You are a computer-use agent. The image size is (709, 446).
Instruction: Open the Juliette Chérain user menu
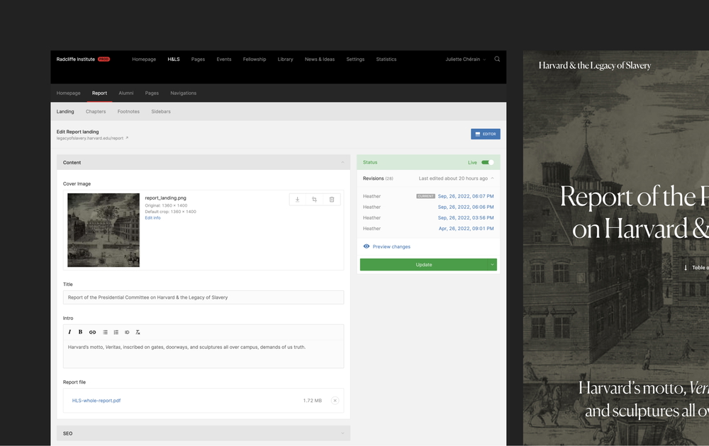tap(465, 59)
